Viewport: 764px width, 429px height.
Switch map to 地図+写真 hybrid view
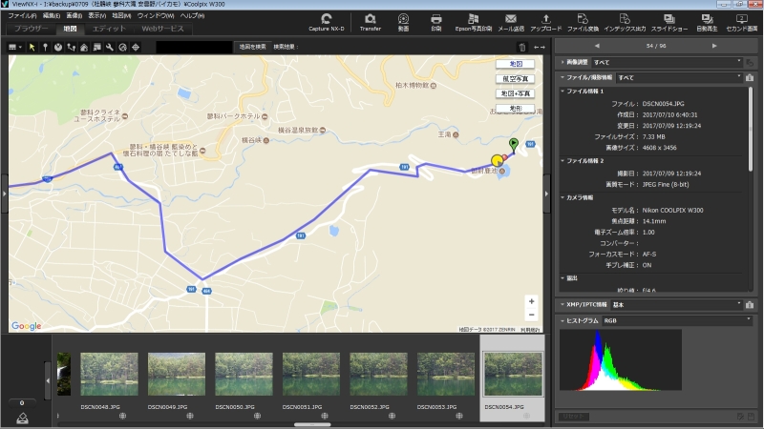coord(515,93)
